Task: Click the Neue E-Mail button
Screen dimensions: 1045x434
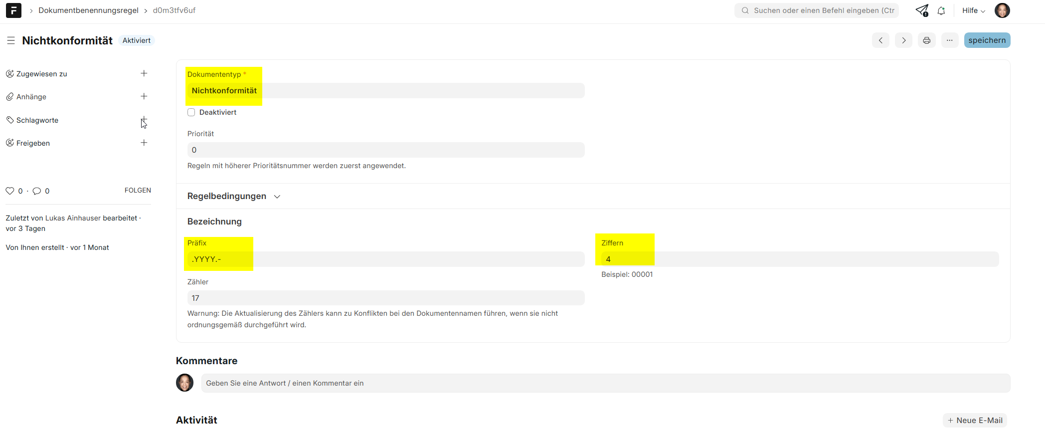Action: coord(975,420)
